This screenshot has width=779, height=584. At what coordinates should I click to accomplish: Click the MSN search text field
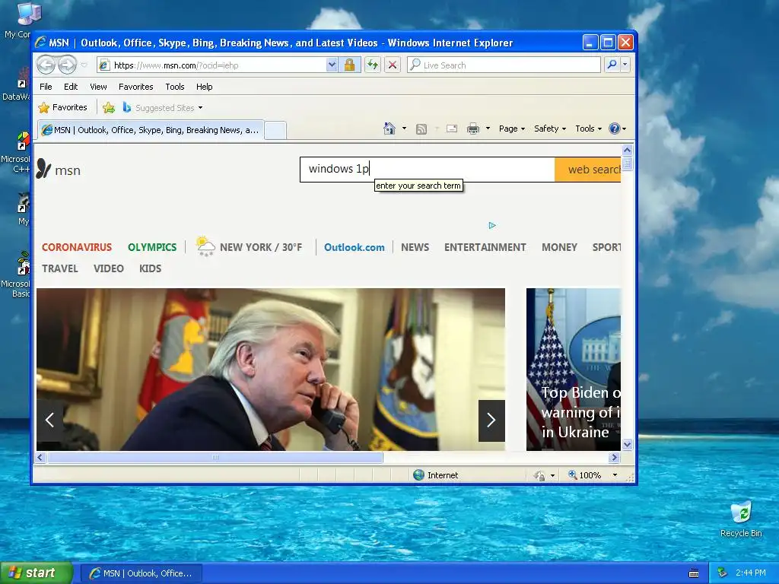[428, 170]
